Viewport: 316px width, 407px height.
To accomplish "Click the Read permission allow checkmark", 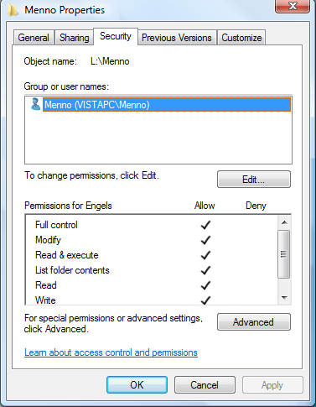I will tap(205, 285).
